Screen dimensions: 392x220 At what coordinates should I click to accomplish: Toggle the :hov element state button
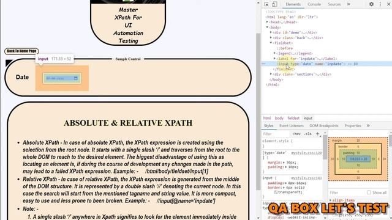(296, 134)
